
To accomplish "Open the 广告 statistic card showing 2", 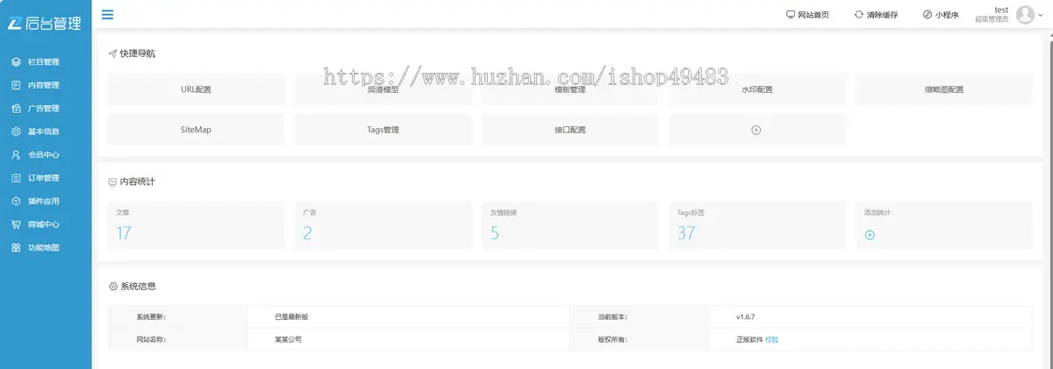I will 383,226.
